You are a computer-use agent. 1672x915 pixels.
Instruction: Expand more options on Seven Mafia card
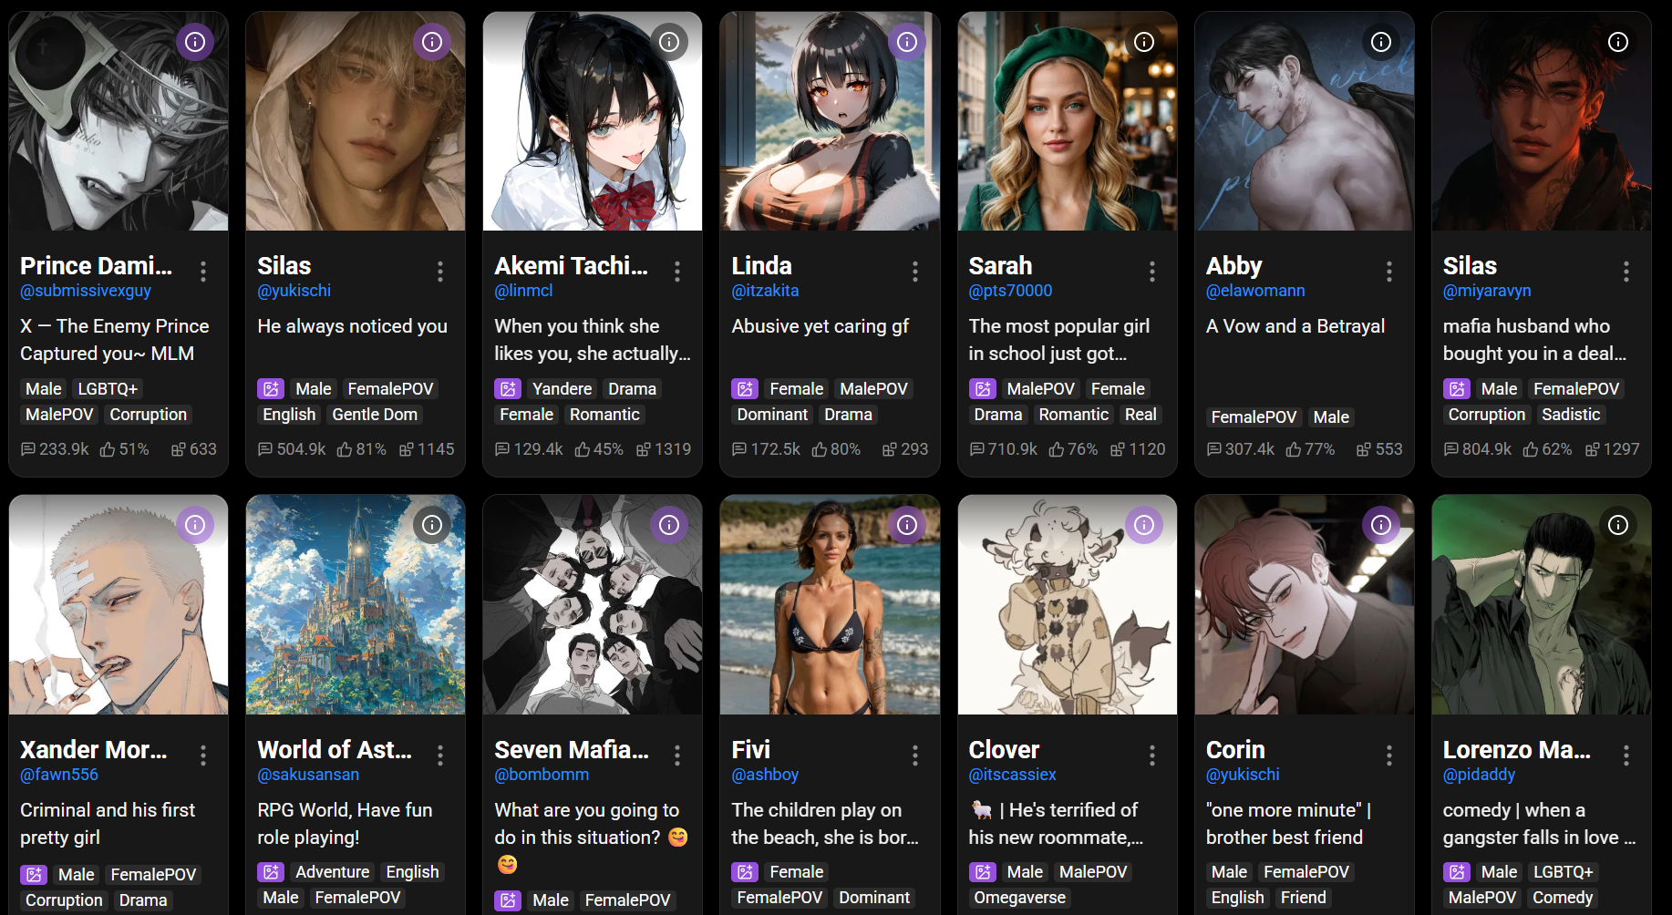[677, 755]
